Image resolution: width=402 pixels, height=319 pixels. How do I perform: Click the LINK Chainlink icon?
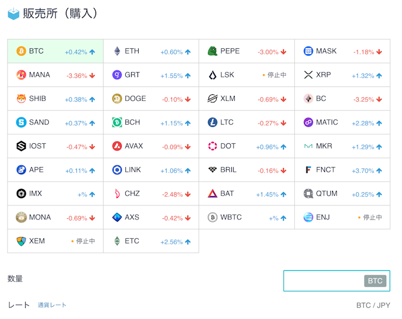117,170
